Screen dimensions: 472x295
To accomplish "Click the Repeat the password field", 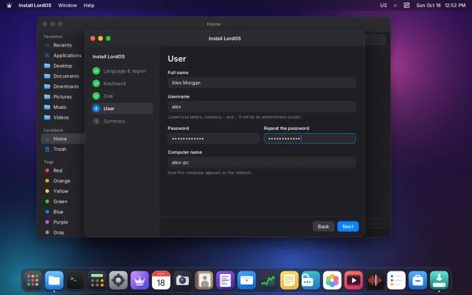I will [x=309, y=138].
